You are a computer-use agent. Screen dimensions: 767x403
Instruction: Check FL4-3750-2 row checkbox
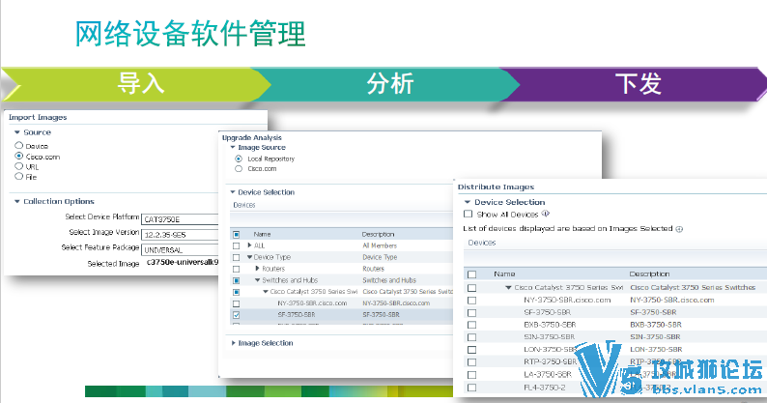tap(471, 388)
